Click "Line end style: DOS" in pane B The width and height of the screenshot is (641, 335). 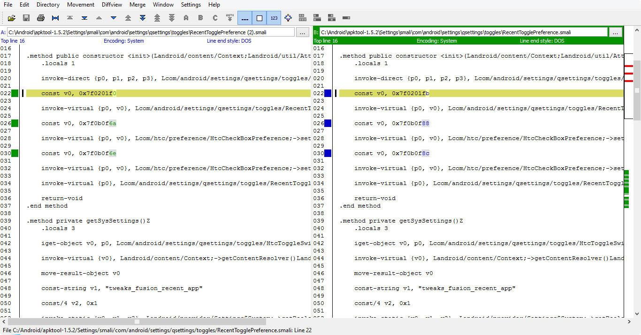[x=542, y=41]
